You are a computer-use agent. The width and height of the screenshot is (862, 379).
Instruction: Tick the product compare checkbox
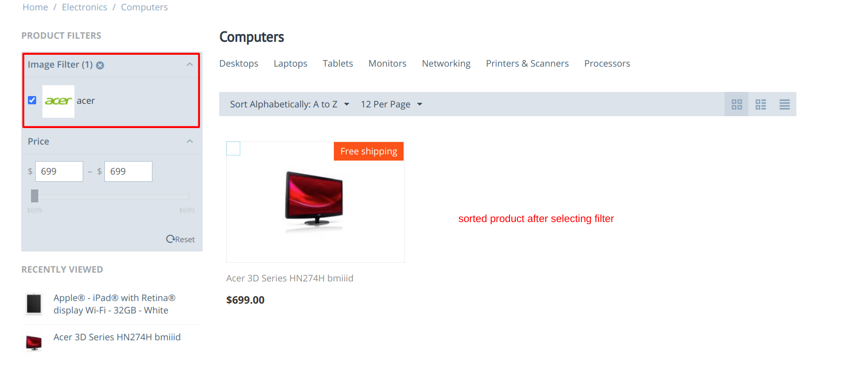[x=234, y=149]
